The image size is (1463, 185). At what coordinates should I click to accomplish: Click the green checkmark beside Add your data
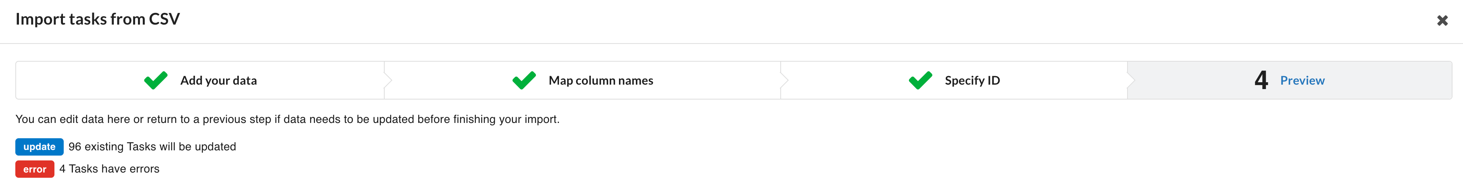coord(156,81)
